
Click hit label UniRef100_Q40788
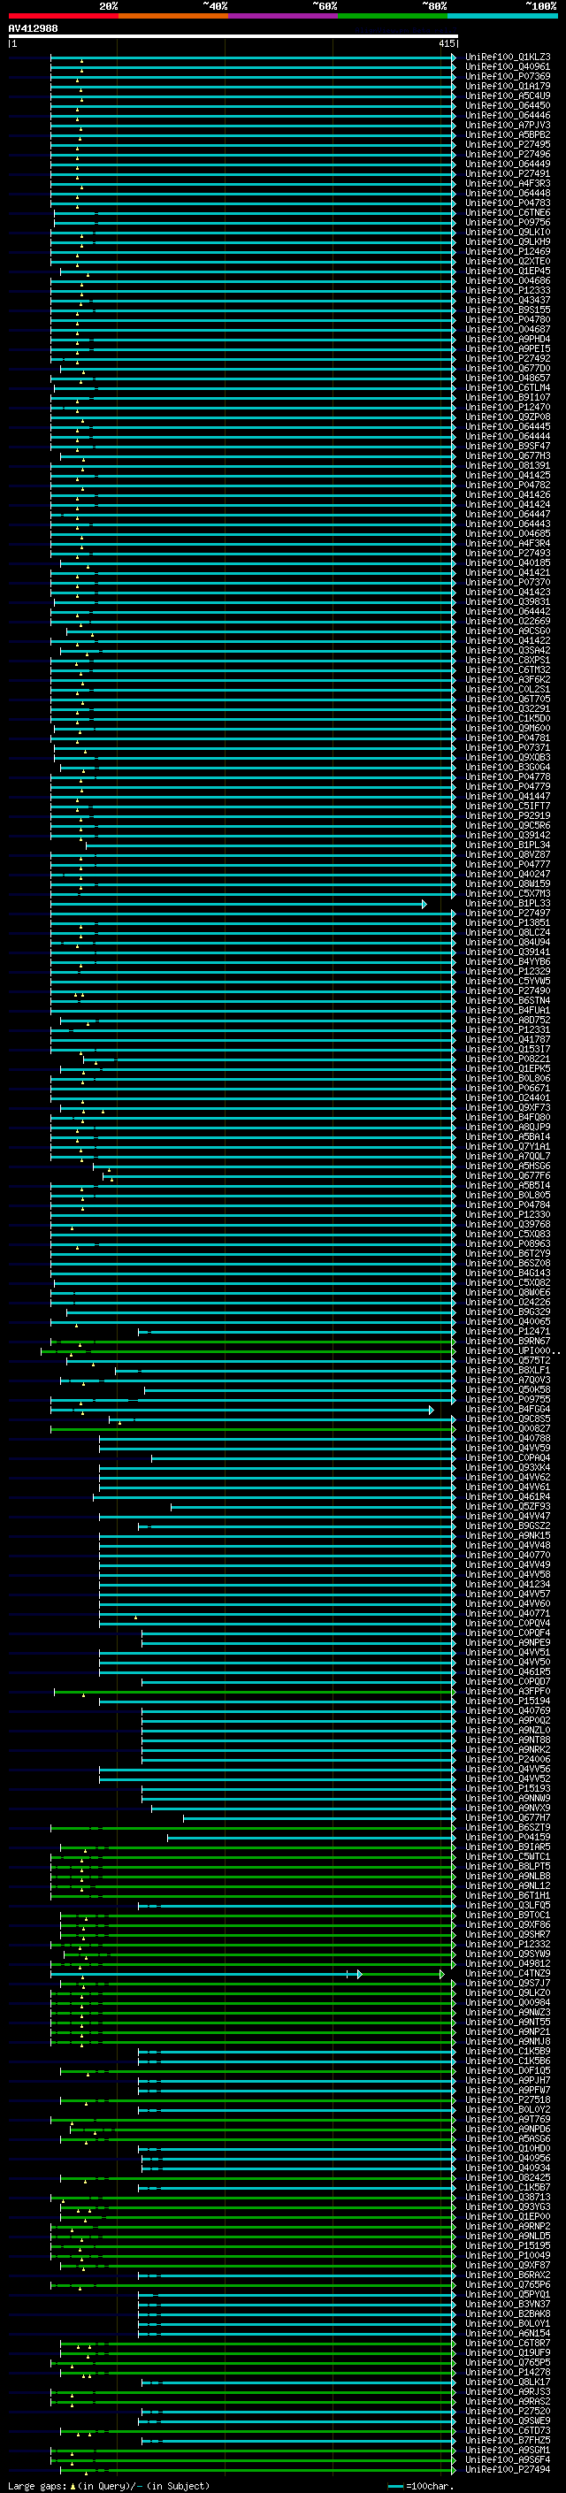point(508,1438)
